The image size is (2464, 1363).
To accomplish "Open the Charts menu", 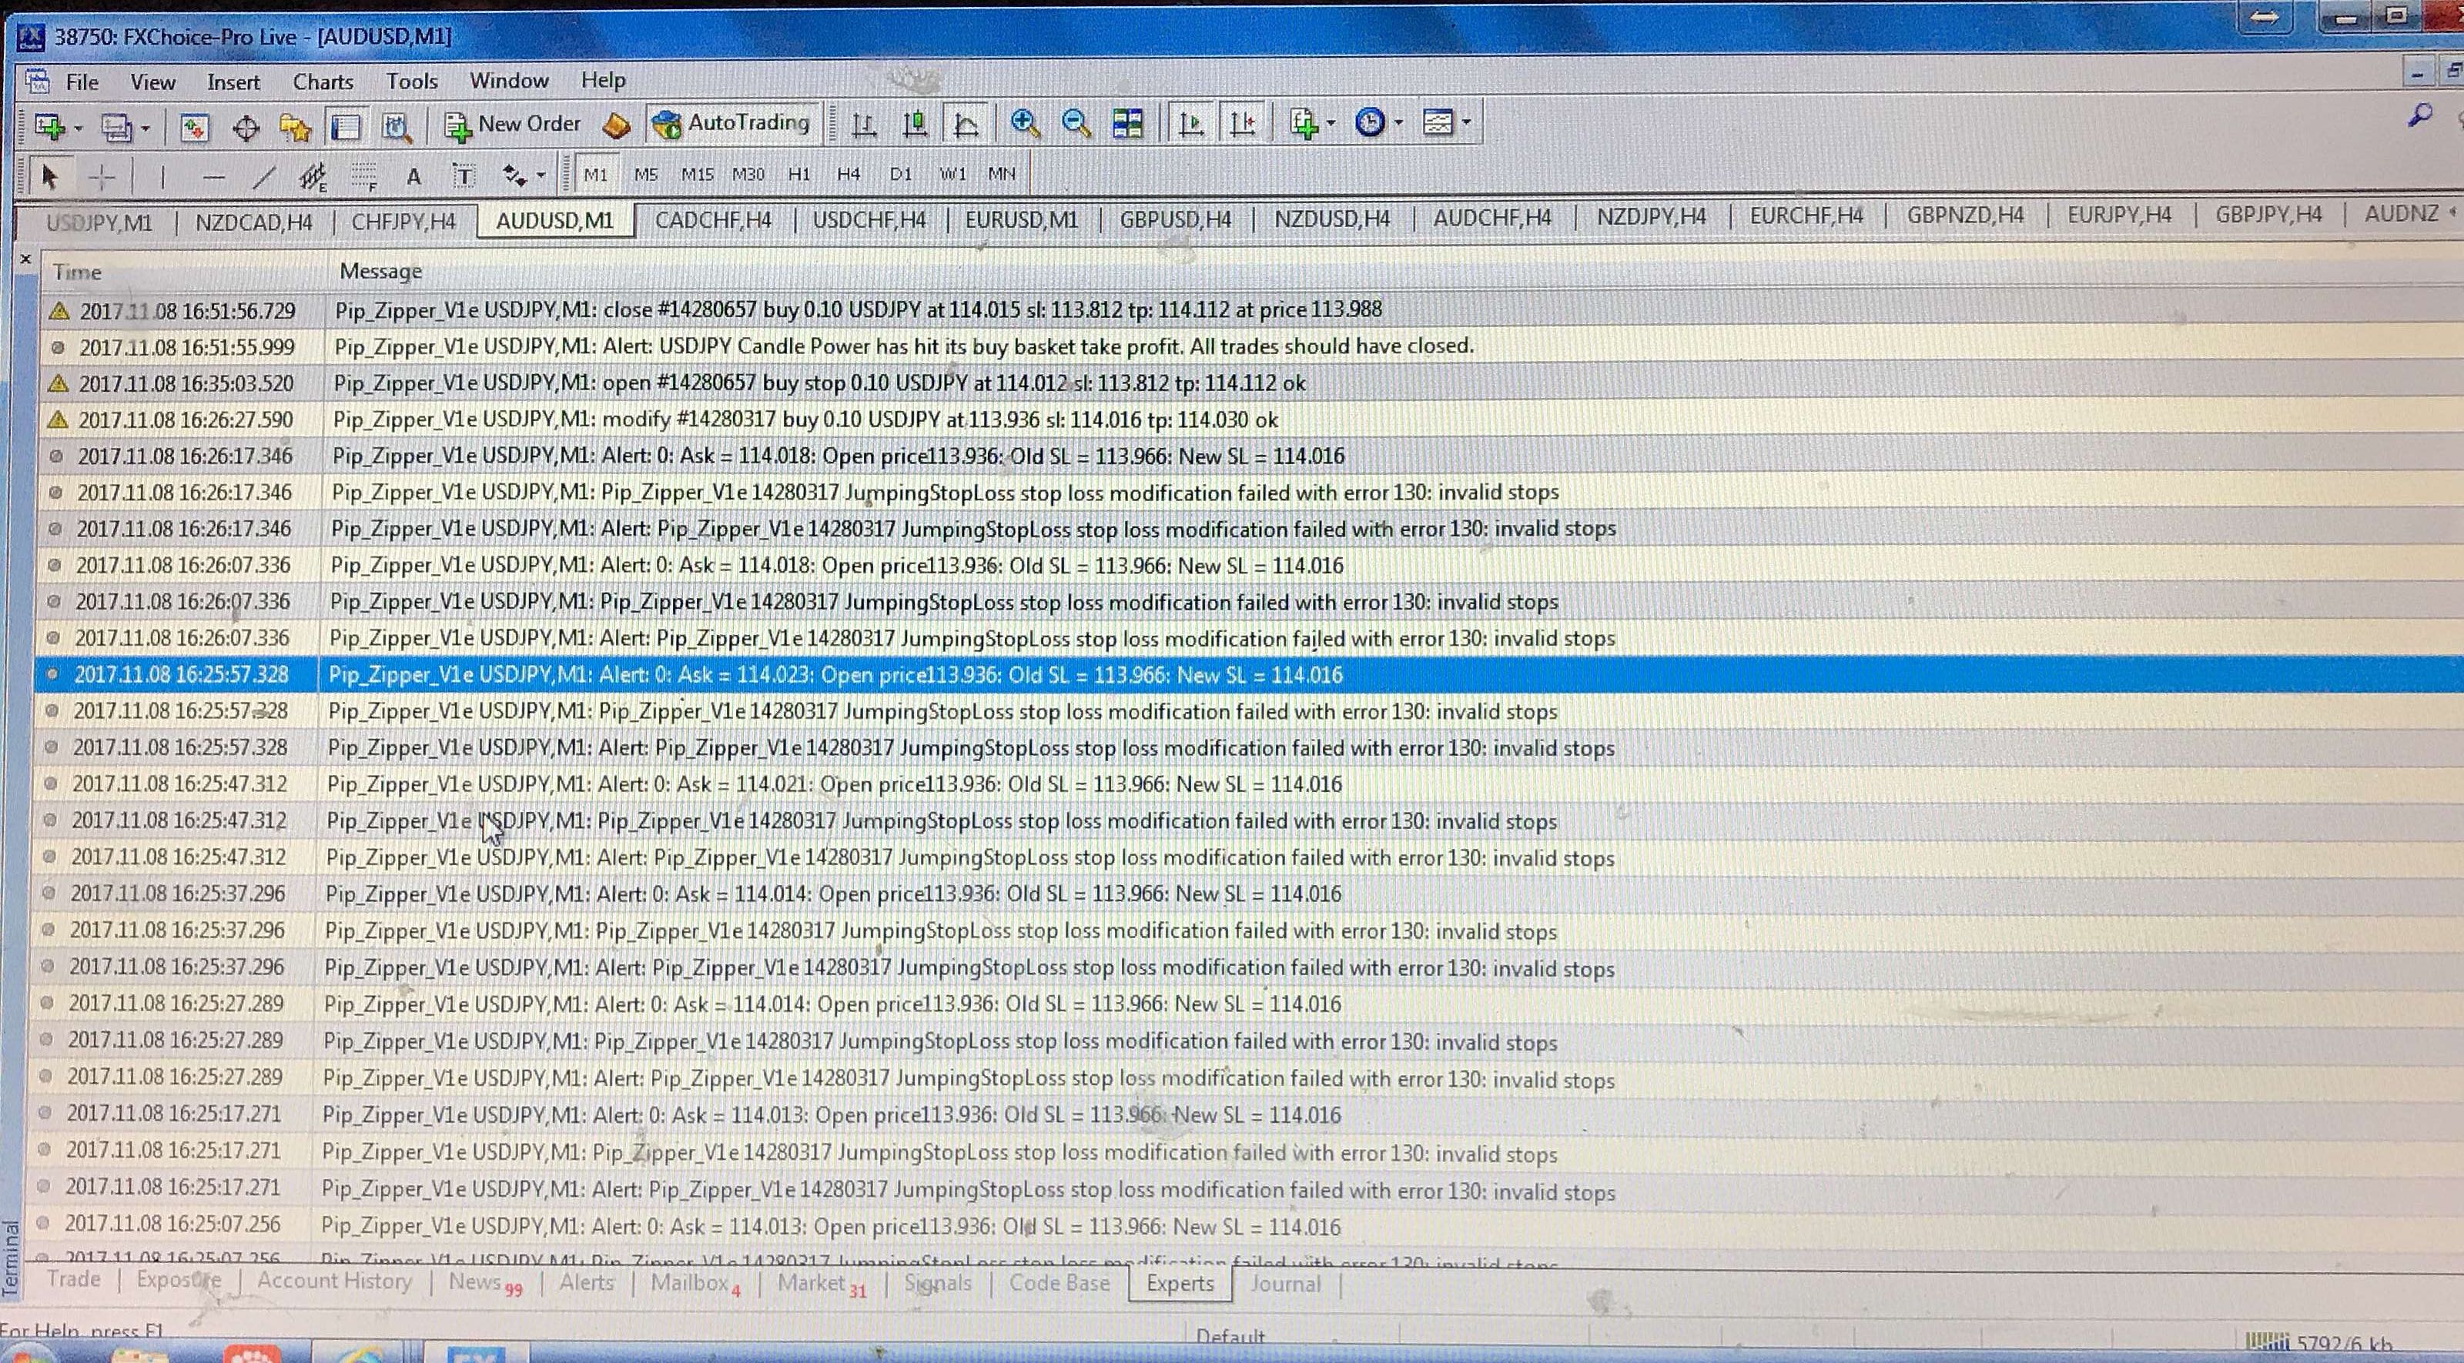I will 323,82.
